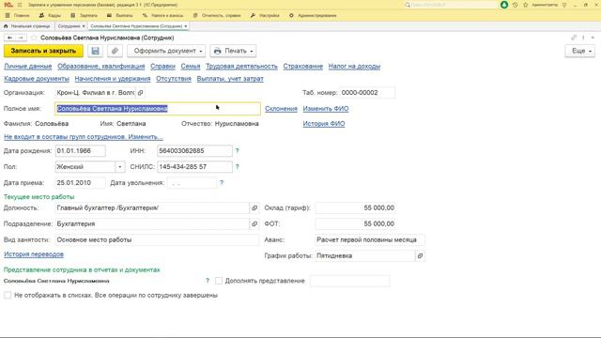Open form more-options vertical dots
This screenshot has width=601, height=338.
583,38
